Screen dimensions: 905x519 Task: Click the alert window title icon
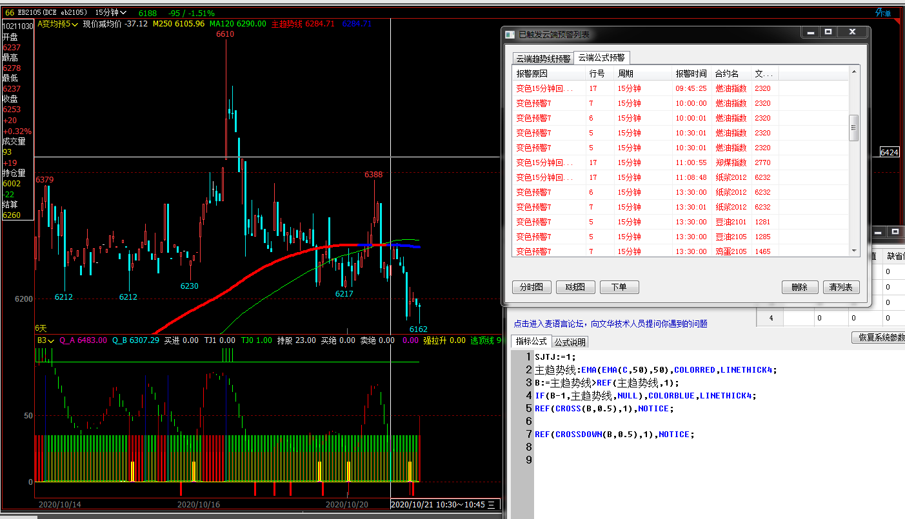pos(510,34)
